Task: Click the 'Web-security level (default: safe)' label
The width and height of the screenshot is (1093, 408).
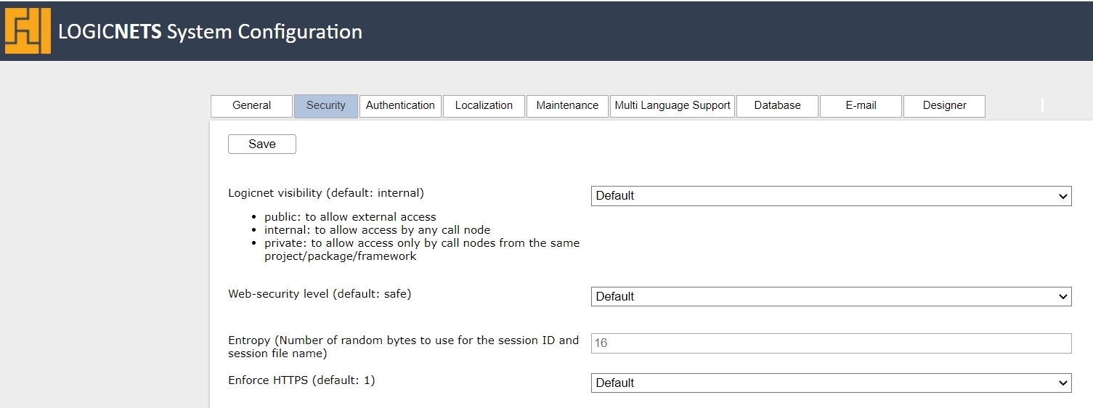Action: pos(320,294)
